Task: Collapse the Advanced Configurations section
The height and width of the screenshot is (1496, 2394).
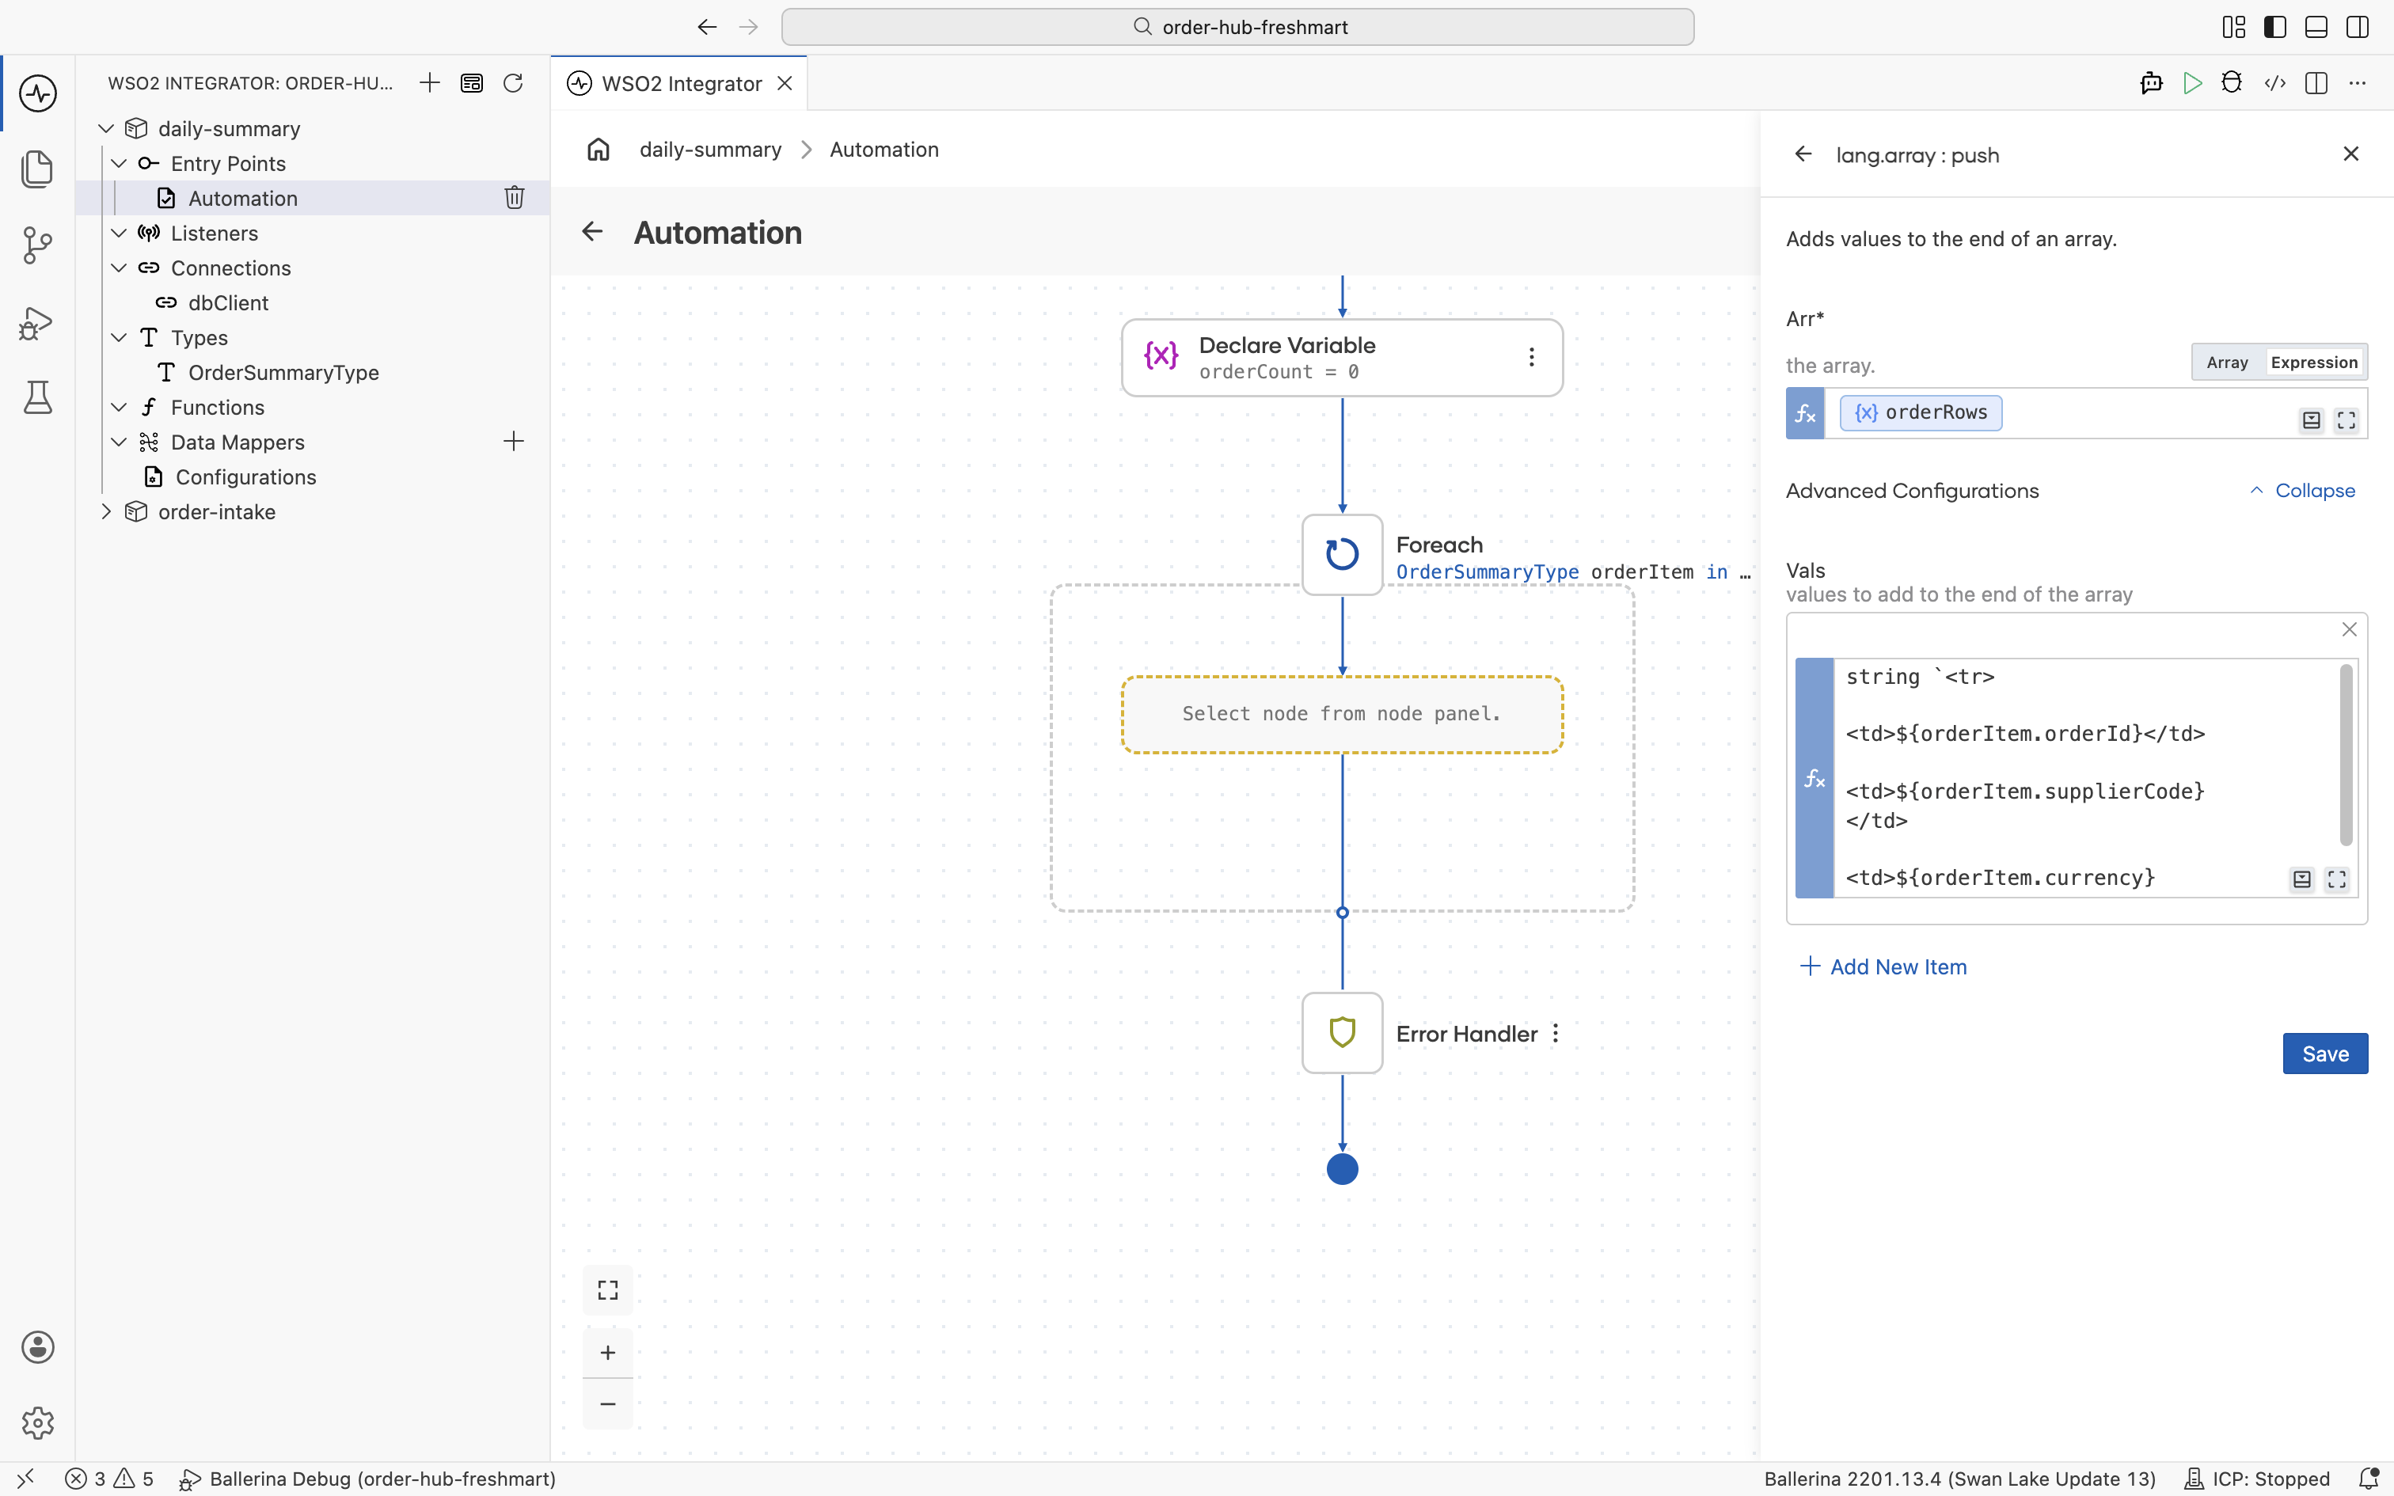Action: (2302, 491)
